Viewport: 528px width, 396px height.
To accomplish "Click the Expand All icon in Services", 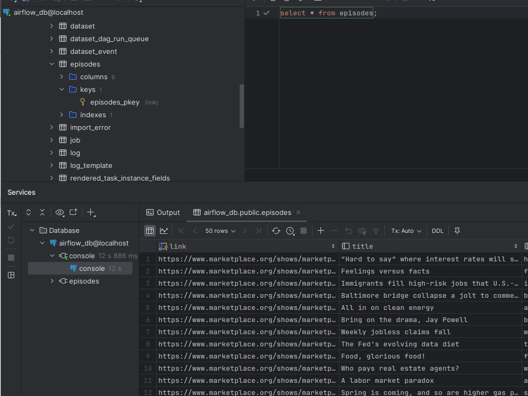I will tap(29, 212).
